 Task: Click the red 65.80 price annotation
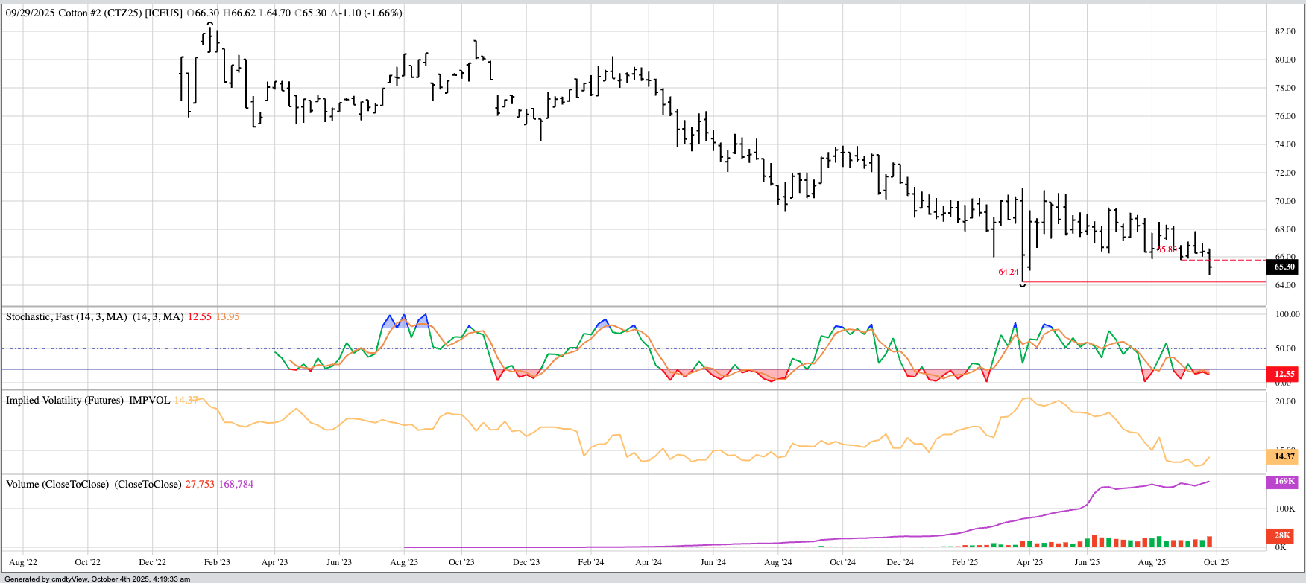coord(1167,250)
